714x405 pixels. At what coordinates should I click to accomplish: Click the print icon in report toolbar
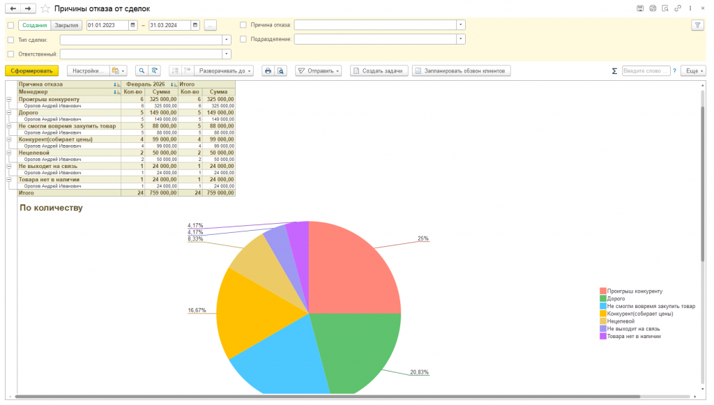[268, 71]
